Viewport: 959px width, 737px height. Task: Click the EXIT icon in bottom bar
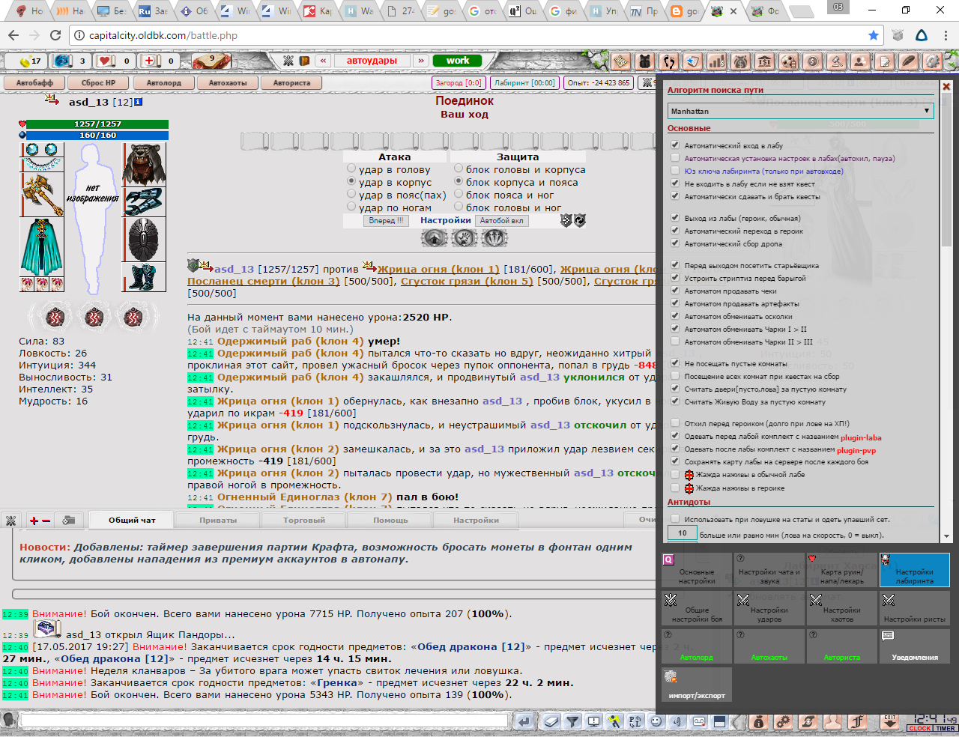[x=890, y=721]
